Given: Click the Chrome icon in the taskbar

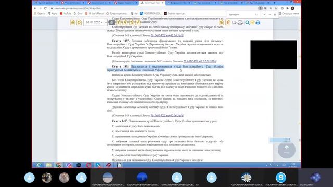Looking at the screenshot, I should [x=59, y=165].
